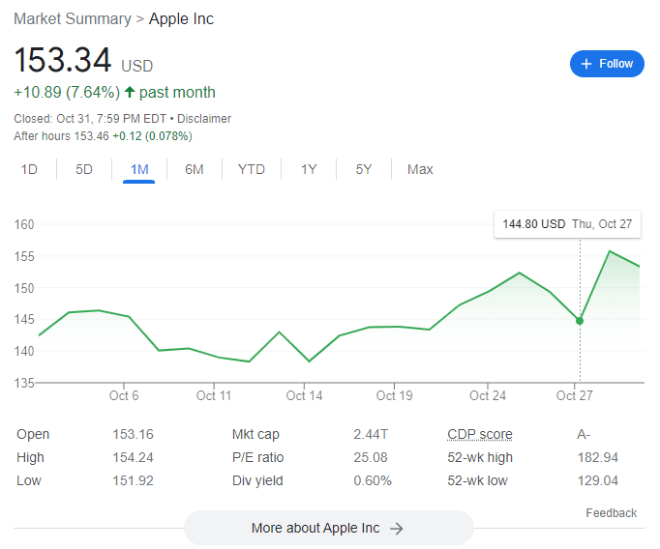The image size is (660, 549).
Task: Click the P/E ratio label
Action: coord(257,457)
